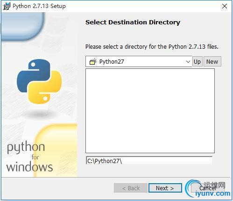Screen dimensions: 233x201
Task: Click the new-folder icon beside Python27
Action: (x=93, y=62)
